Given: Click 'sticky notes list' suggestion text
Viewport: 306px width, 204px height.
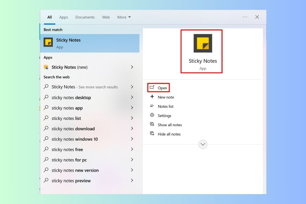Looking at the screenshot, I should 66,118.
